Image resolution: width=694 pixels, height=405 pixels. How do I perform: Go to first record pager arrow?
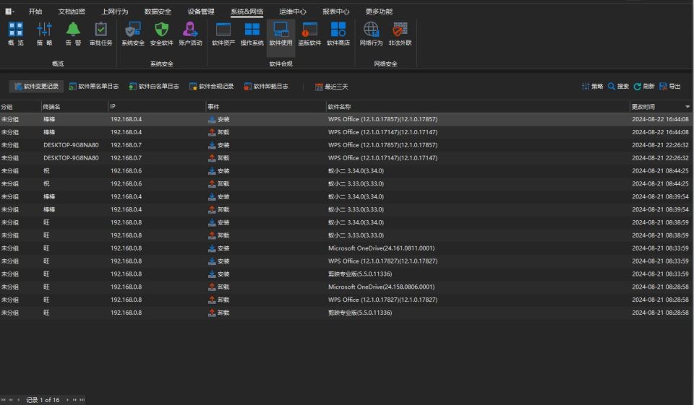click(x=3, y=400)
